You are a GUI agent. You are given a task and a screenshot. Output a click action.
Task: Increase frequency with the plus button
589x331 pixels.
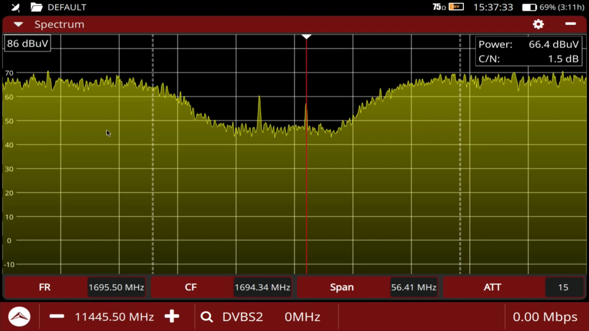click(172, 316)
